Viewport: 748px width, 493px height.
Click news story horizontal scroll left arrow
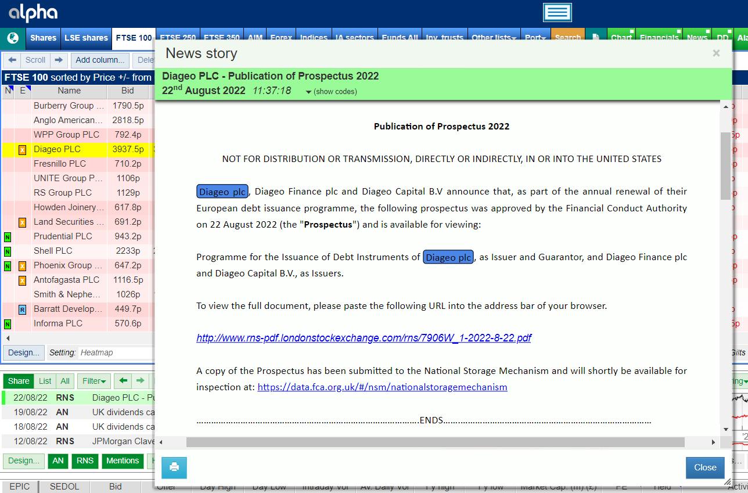click(161, 442)
